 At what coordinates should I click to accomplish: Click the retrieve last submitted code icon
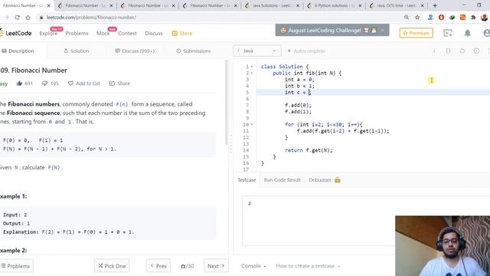tap(462, 51)
